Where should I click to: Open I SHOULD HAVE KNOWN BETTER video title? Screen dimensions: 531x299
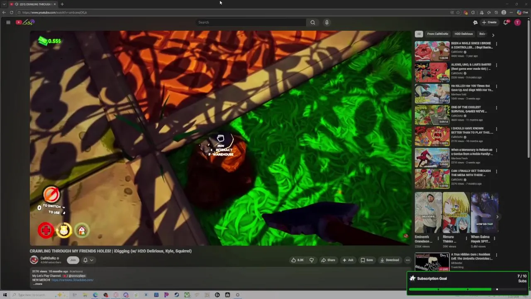(x=472, y=130)
